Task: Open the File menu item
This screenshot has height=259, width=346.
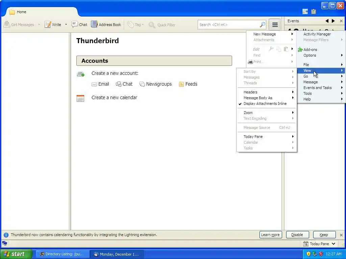Action: 321,65
